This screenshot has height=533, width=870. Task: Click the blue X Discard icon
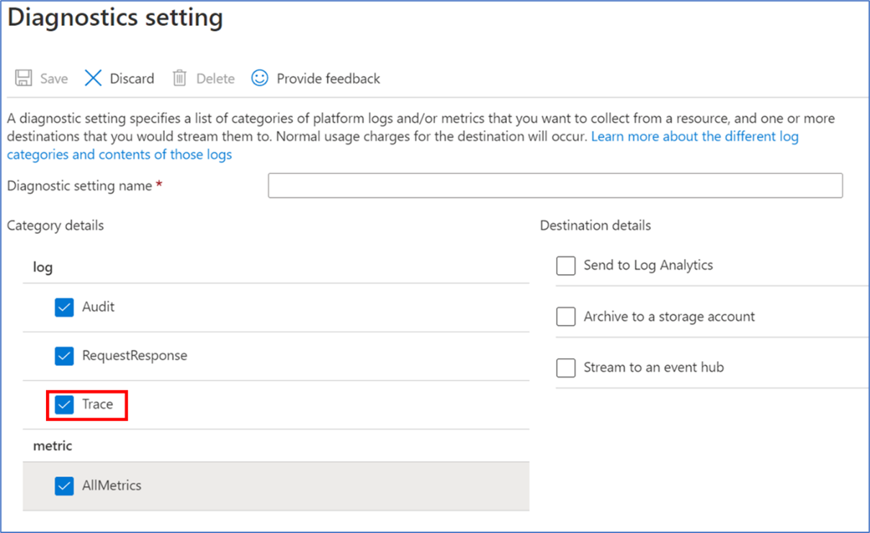point(94,78)
